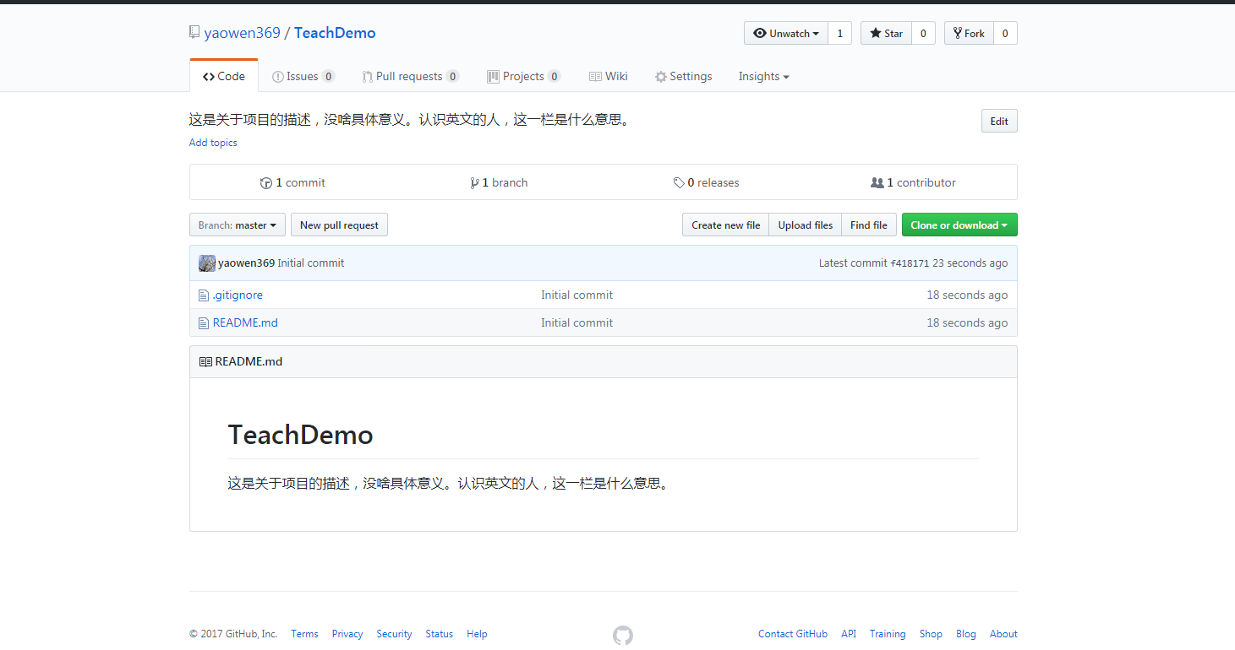Open the Unwatch notifications dropdown
Viewport: 1235px width, 650px height.
786,34
